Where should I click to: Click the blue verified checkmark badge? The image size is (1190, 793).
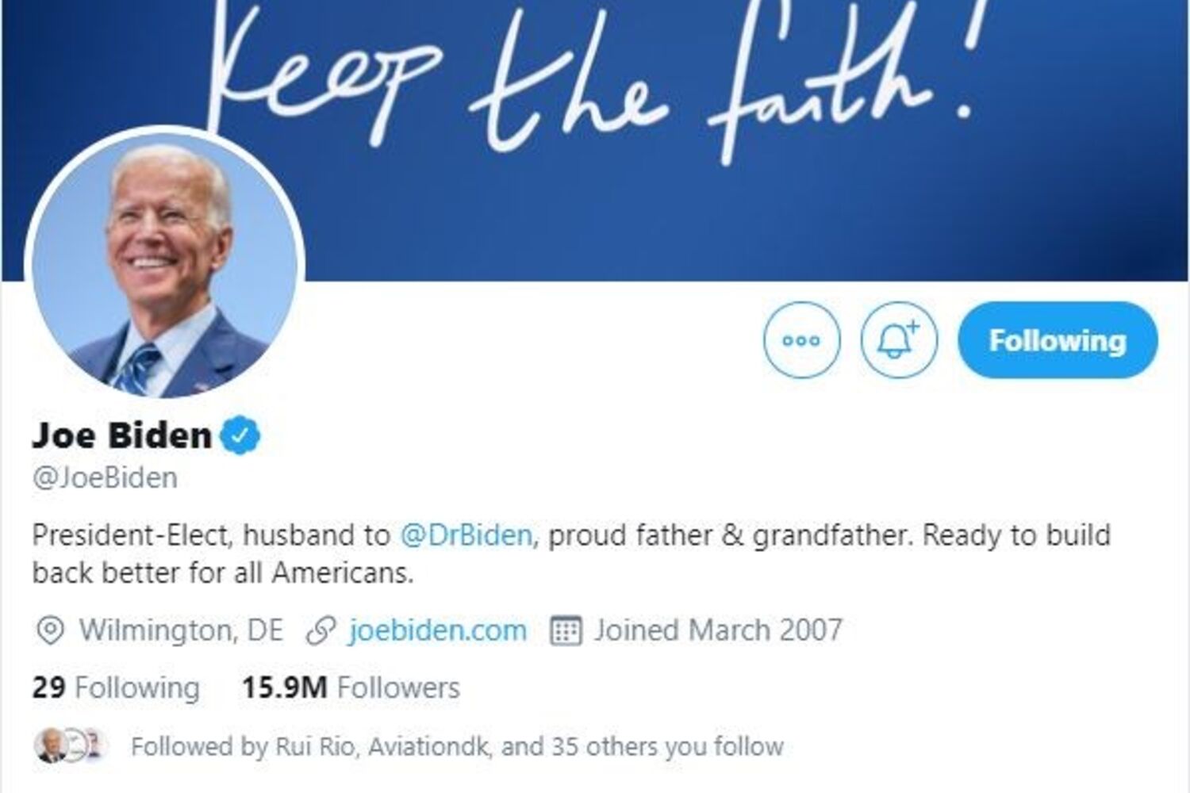(x=240, y=435)
